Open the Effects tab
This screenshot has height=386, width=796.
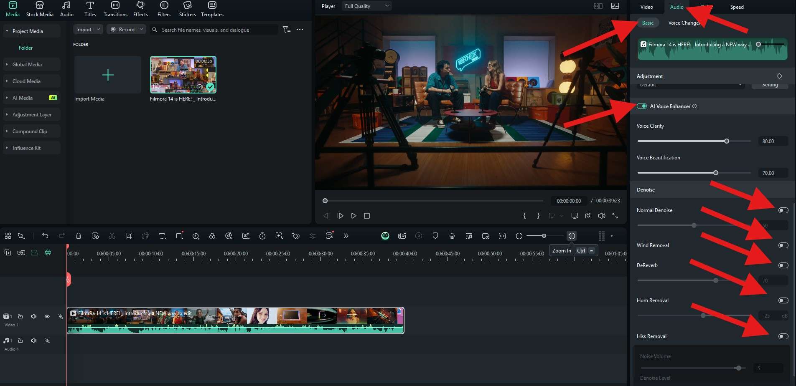[140, 9]
